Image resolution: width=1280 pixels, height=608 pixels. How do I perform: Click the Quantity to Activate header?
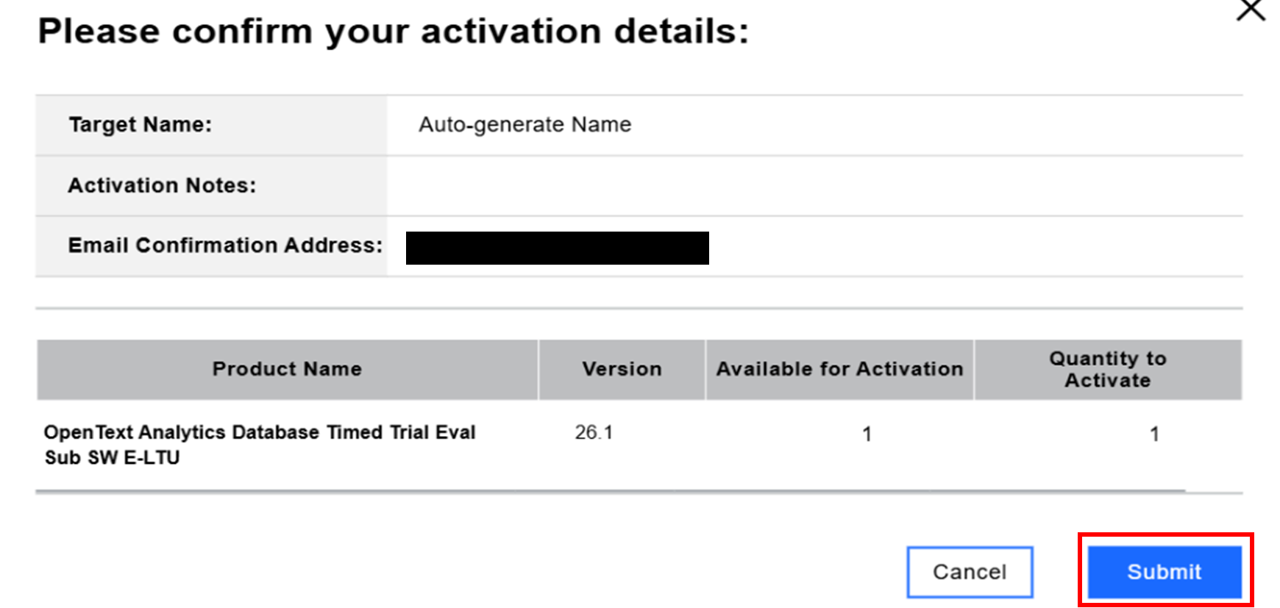[1107, 369]
